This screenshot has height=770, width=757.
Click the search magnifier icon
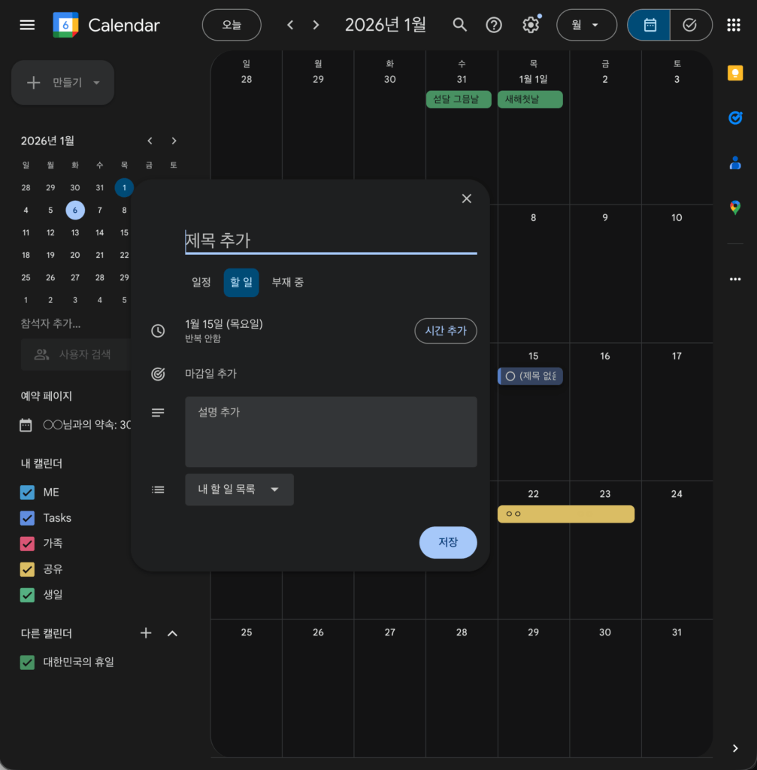(459, 25)
